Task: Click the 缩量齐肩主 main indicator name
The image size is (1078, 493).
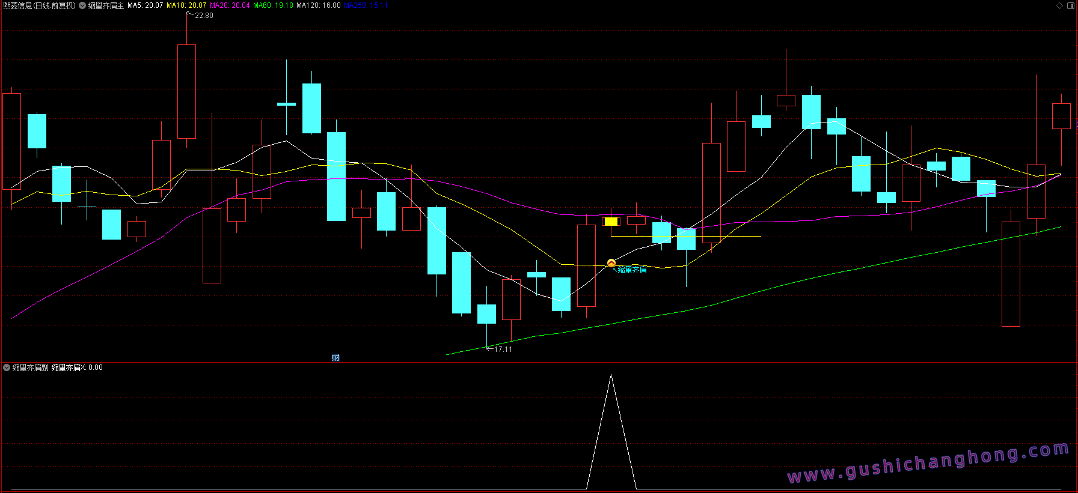Action: [x=106, y=5]
